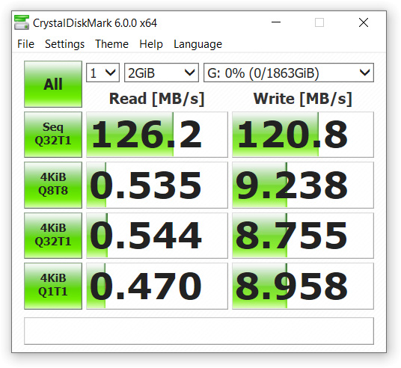
Task: Start the 4KiB Q1T1 test
Action: tap(53, 286)
